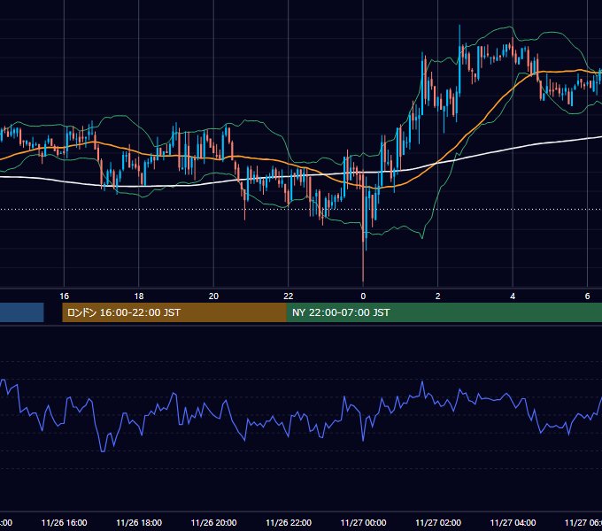Click the 11/27 04:00 date label

coord(513,522)
